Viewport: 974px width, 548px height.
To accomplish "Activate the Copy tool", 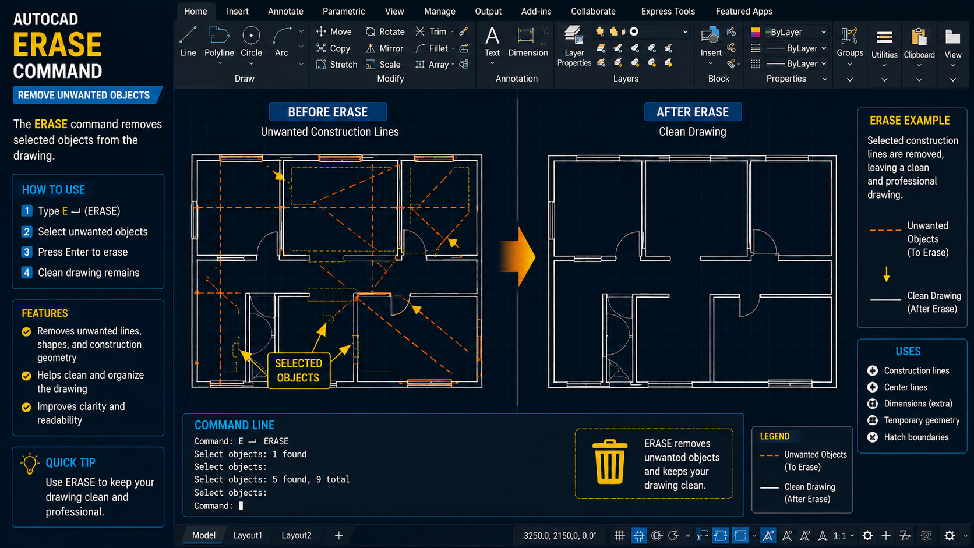I will pyautogui.click(x=333, y=48).
